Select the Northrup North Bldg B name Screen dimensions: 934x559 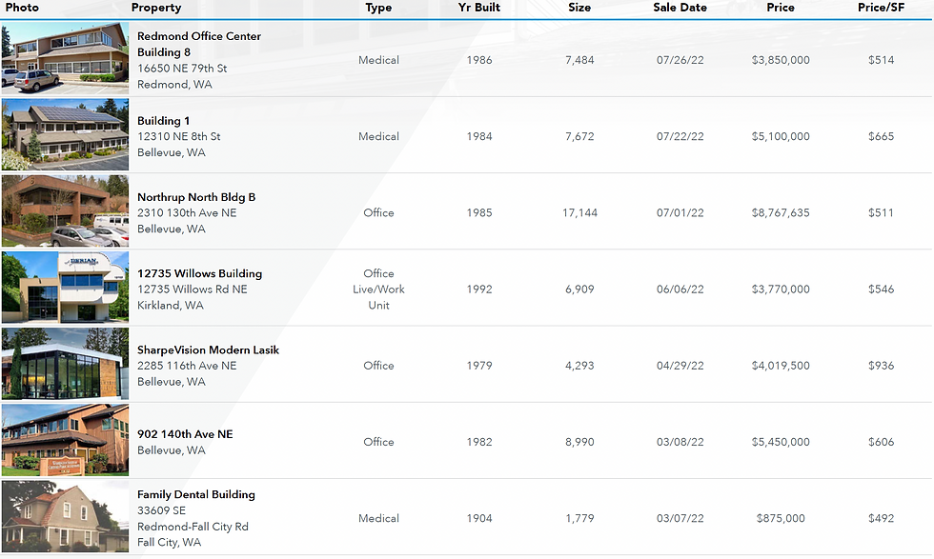point(196,197)
